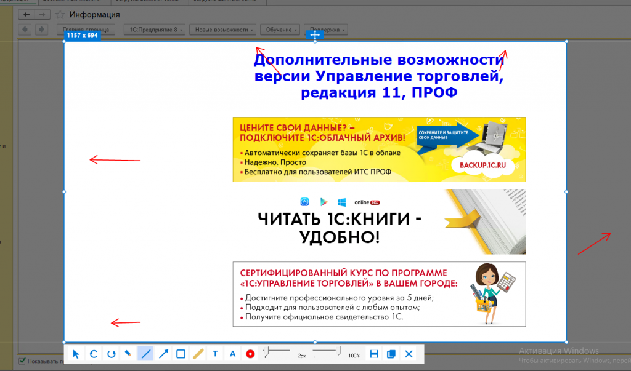The width and height of the screenshot is (631, 371).
Task: Click the move selection handle icon
Action: pyautogui.click(x=315, y=35)
